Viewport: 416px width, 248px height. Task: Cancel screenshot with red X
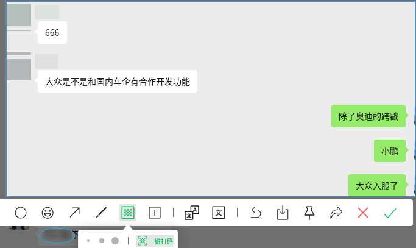point(363,213)
